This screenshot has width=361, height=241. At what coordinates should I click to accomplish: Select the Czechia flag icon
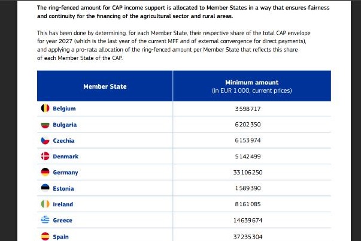45,140
